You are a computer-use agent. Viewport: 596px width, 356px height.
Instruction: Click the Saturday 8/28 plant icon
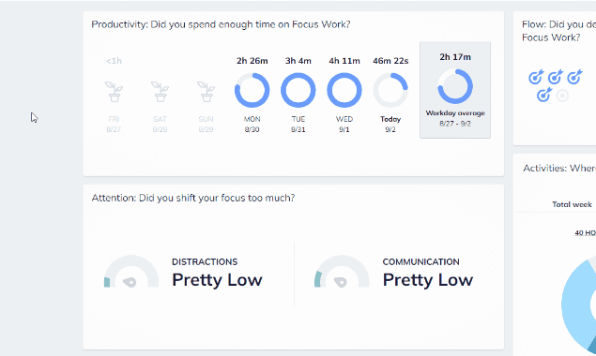tap(160, 92)
